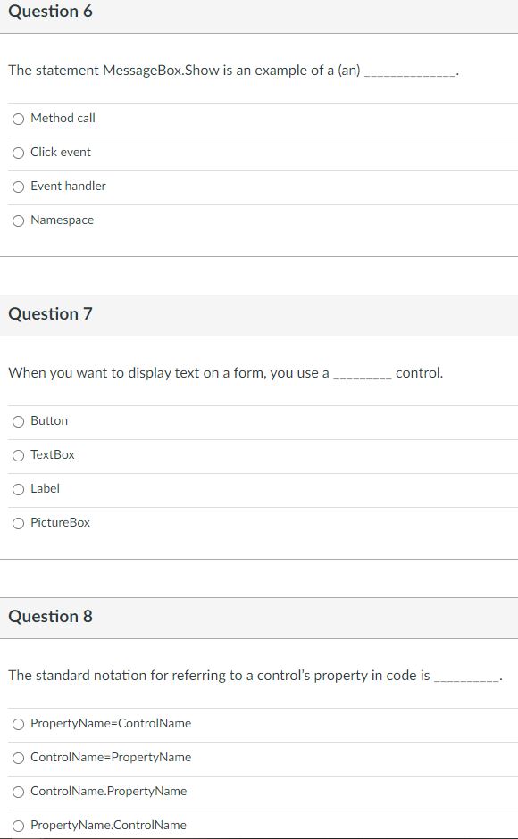Select the PropertyName.ControlName option

pyautogui.click(x=18, y=826)
